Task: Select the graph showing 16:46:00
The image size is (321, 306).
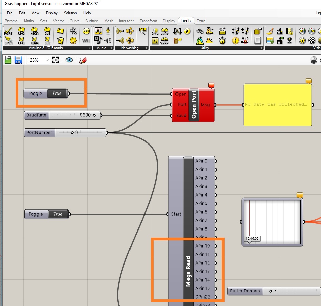Action: point(272,222)
